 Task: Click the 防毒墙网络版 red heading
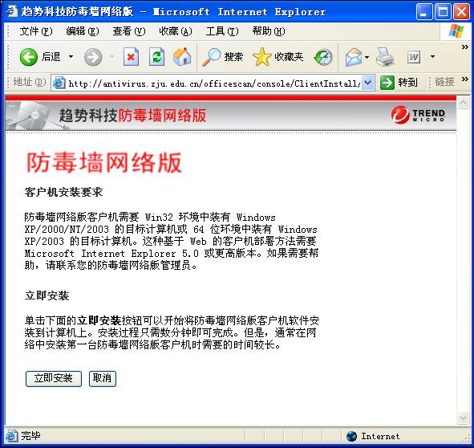104,162
